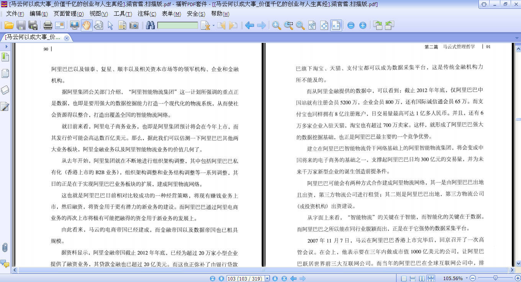Select the arrow pointer tool
This screenshot has height=282, width=521.
click(110, 25)
